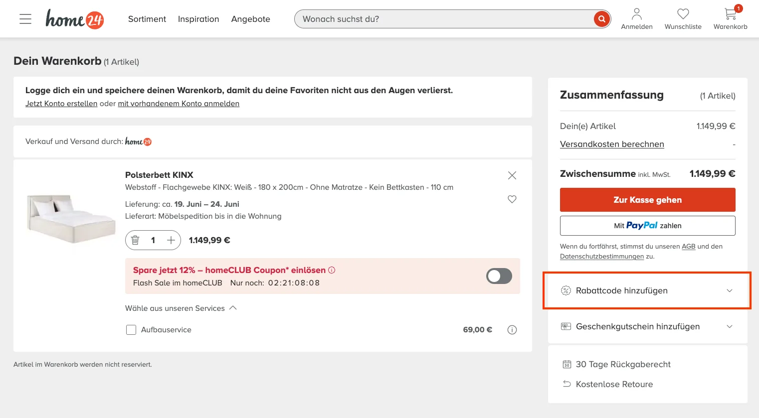The height and width of the screenshot is (418, 759).
Task: Open the Sortiment menu
Action: pyautogui.click(x=147, y=19)
